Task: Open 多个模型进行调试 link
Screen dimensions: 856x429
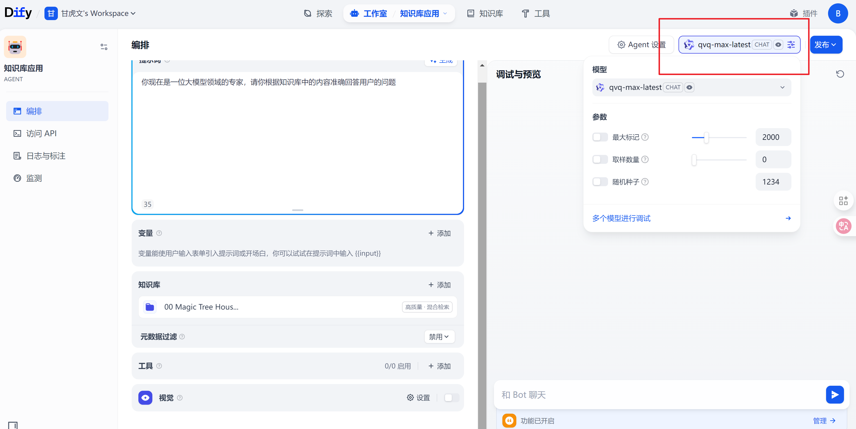Action: (621, 218)
